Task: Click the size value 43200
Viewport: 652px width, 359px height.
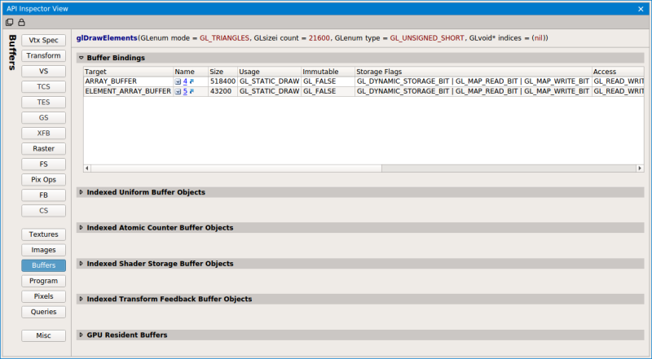Action: coord(221,91)
